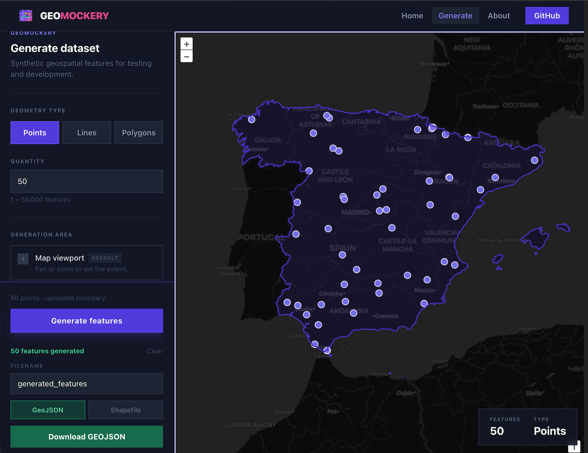The height and width of the screenshot is (453, 588).
Task: Select Shapefile as the export format
Action: coord(125,410)
